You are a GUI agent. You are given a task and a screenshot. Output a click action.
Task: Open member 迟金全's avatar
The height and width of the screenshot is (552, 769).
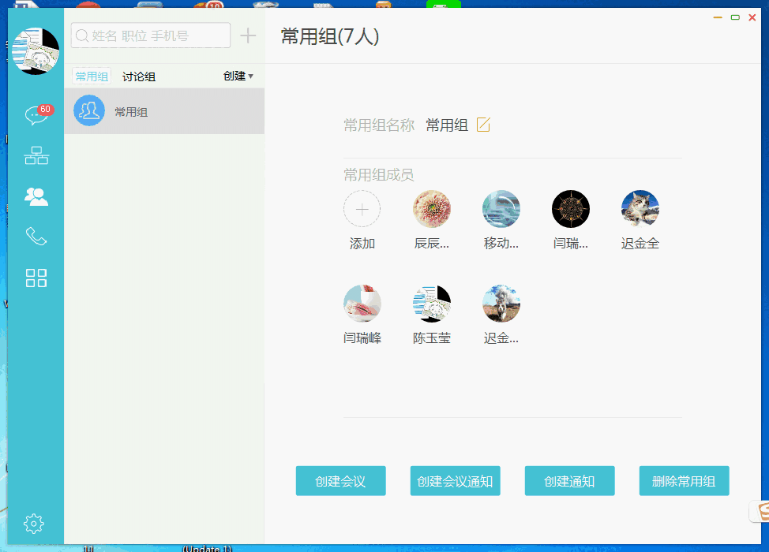click(640, 208)
